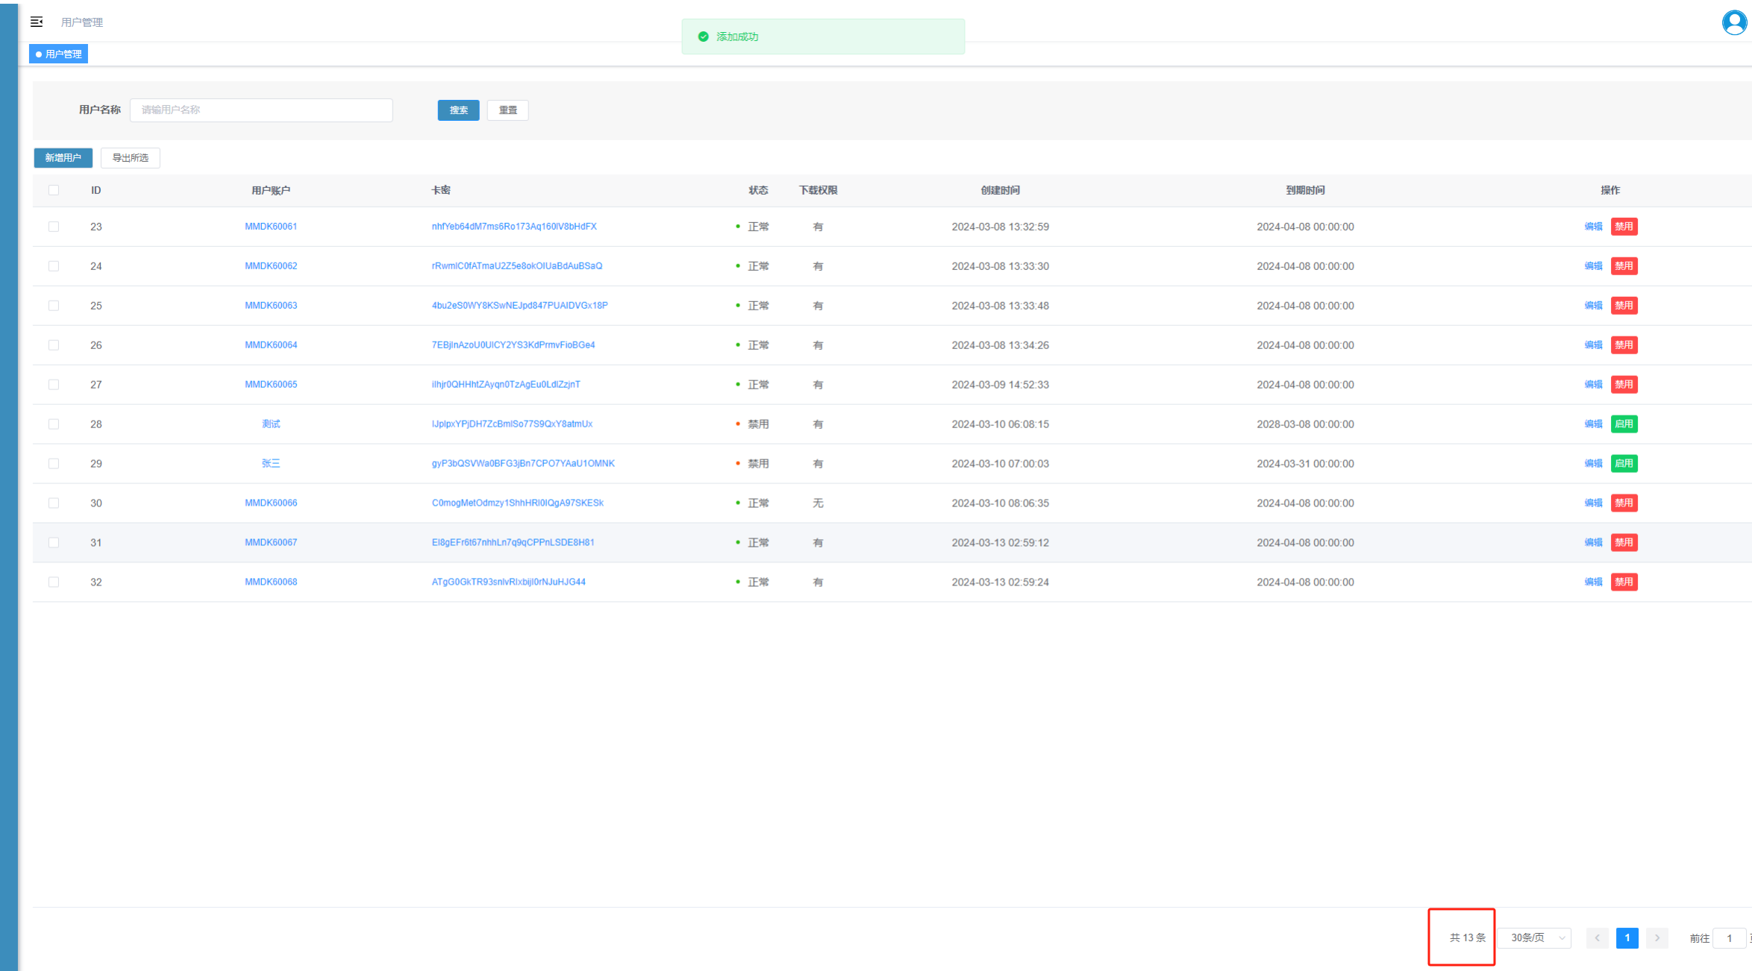This screenshot has height=971, width=1752.
Task: Disable user MMDK60065
Action: click(1624, 385)
